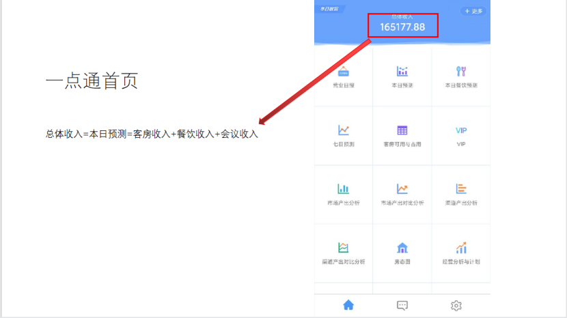567x318 pixels.
Task: Tap the 165177.88 total income value
Action: [402, 27]
